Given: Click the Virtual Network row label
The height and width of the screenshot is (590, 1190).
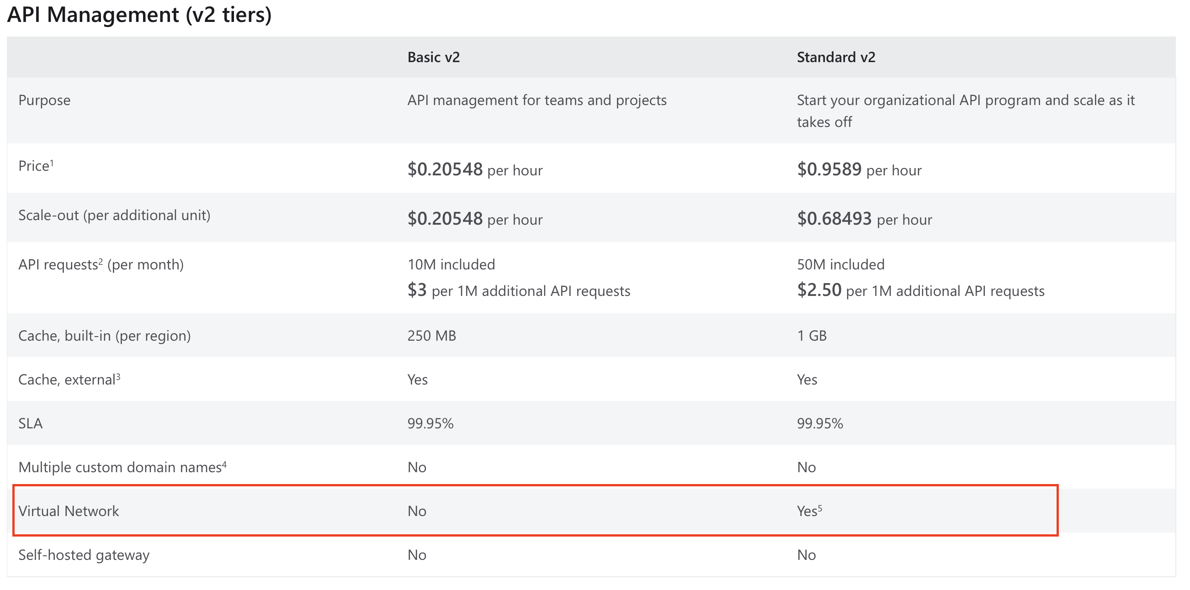Looking at the screenshot, I should coord(69,511).
